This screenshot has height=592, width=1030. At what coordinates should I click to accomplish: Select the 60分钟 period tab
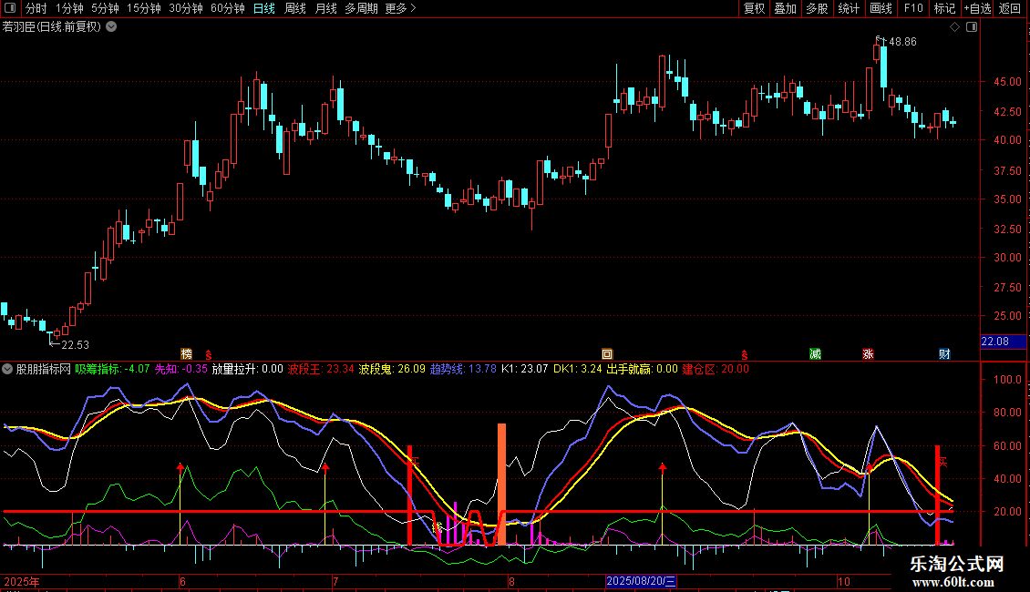(x=227, y=9)
